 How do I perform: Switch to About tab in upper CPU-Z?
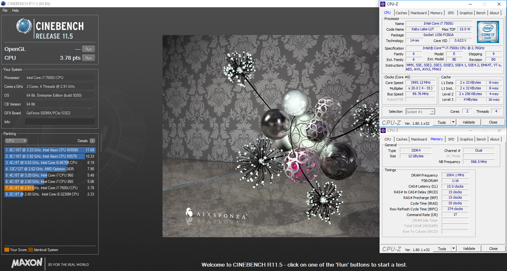[494, 13]
